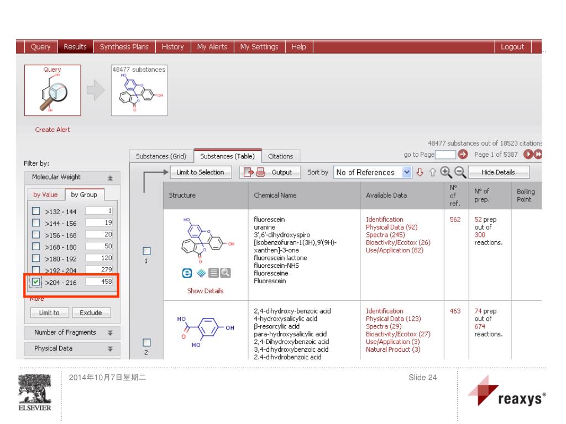Go to next page arrow icon
The height and width of the screenshot is (424, 566).
tap(528, 155)
